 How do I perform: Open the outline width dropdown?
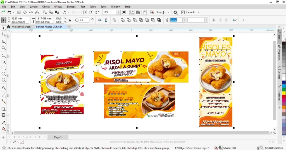coord(184,20)
